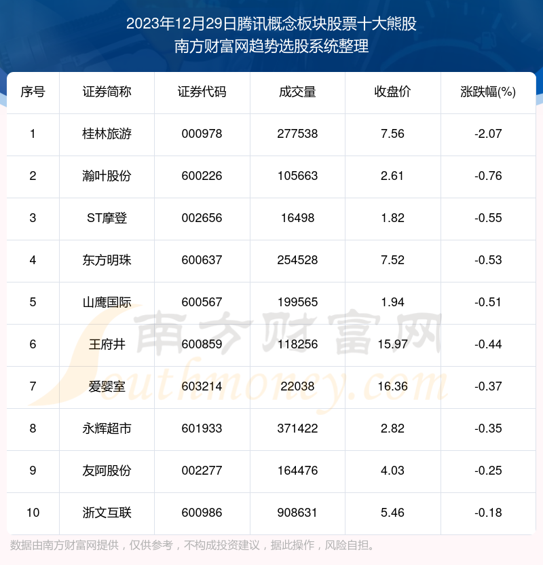
Task: Click the 山鹰国际 stock name
Action: pos(107,302)
